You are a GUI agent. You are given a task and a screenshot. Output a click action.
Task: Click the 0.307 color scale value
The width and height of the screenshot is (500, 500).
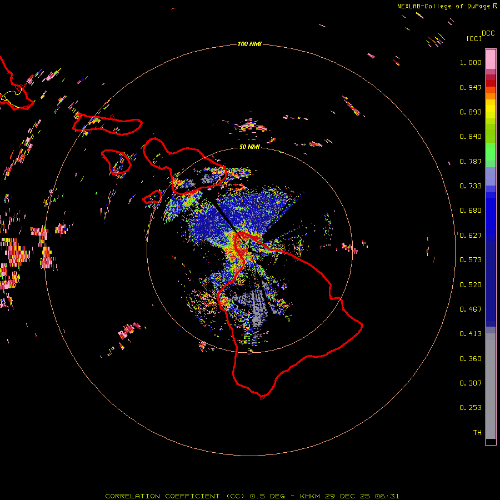[x=471, y=383]
